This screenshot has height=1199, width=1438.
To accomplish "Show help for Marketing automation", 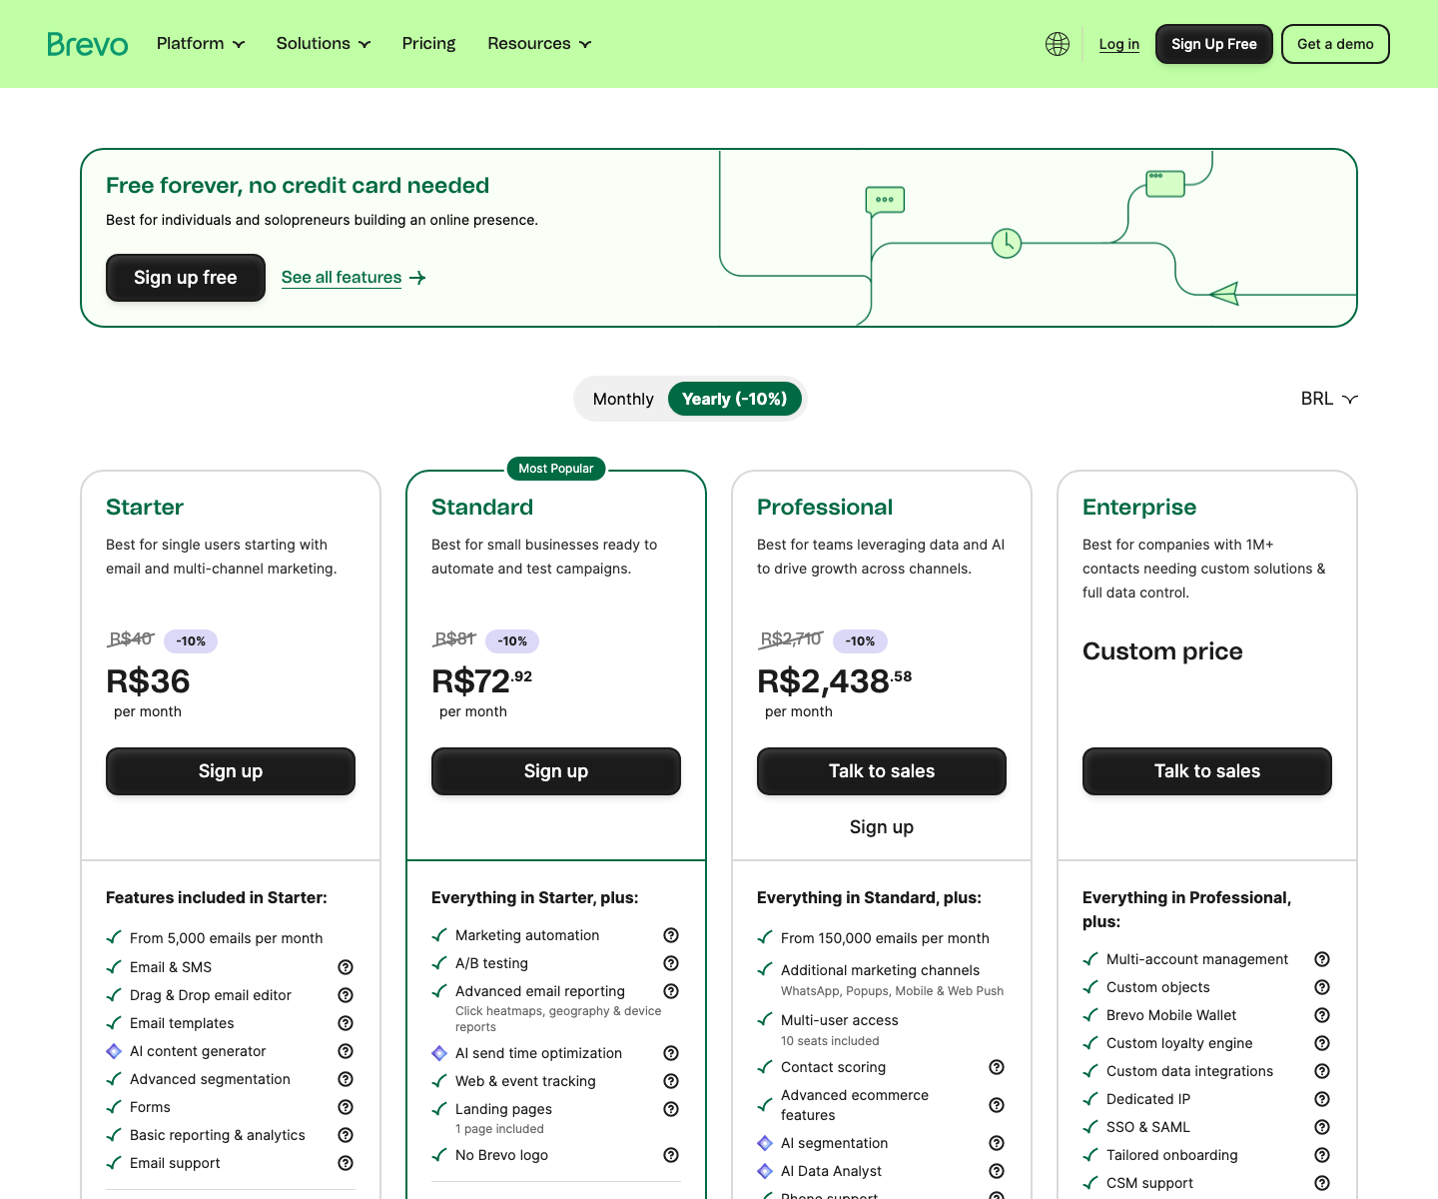I will tap(671, 935).
